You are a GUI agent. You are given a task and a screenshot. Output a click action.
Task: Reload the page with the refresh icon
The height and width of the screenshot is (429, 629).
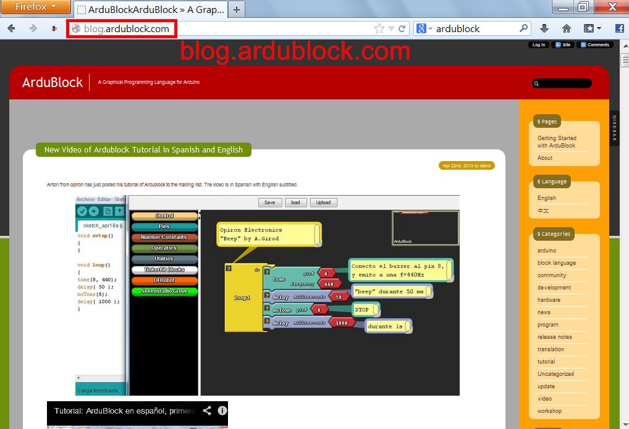tap(402, 28)
